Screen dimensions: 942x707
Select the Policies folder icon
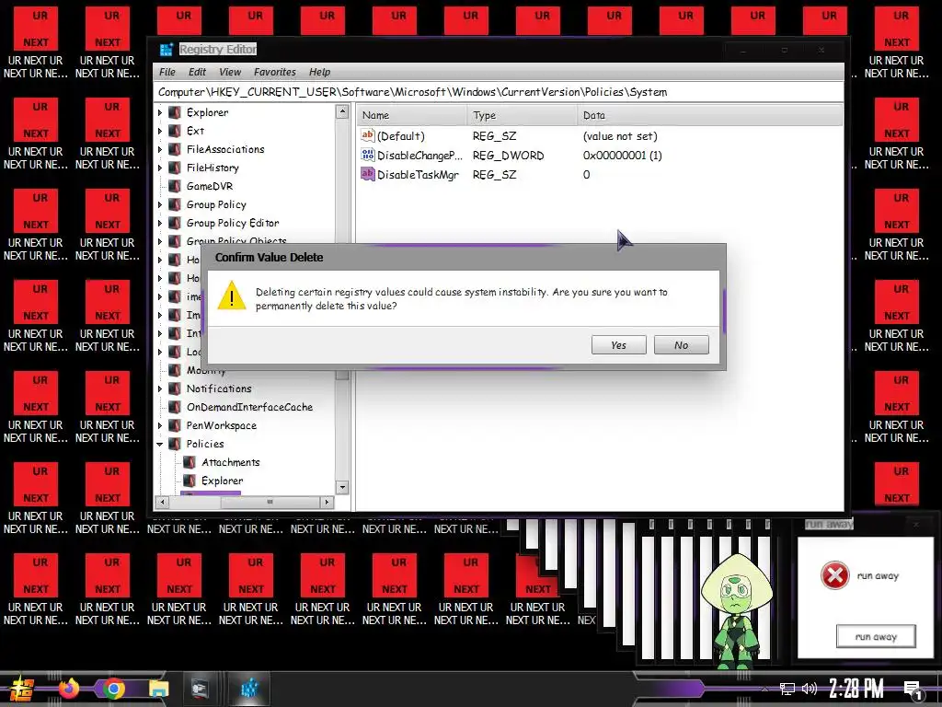pyautogui.click(x=175, y=445)
